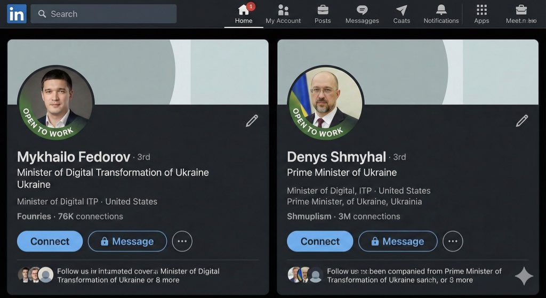
Task: Click the LinkedIn logo
Action: [x=17, y=14]
